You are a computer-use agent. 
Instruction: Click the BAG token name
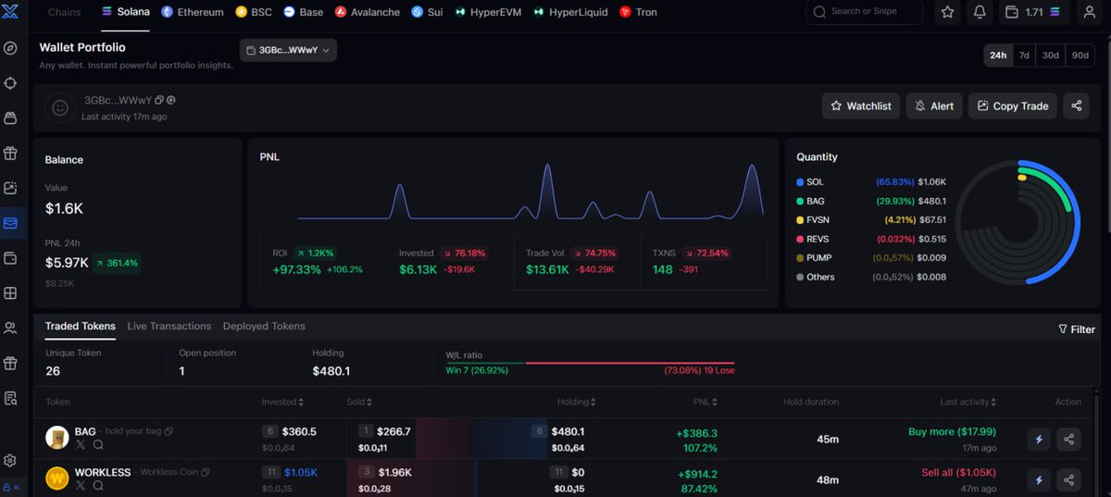pos(85,432)
